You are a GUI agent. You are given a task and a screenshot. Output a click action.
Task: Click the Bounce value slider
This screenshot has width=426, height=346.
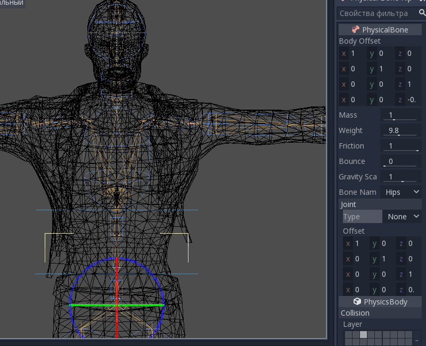[x=401, y=161]
